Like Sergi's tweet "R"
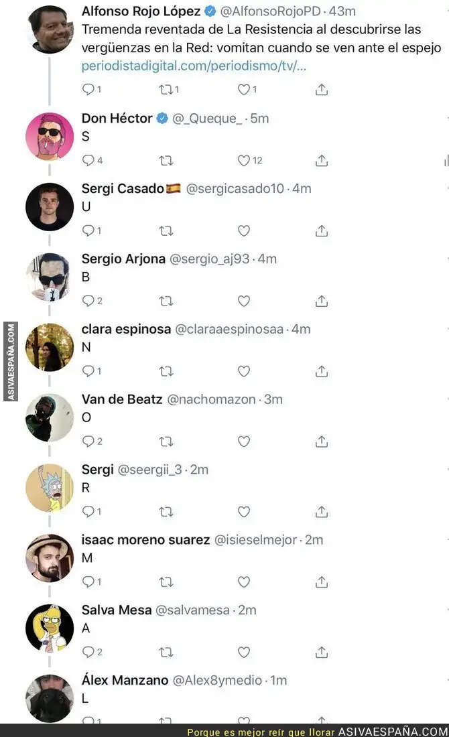This screenshot has width=449, height=737. [244, 512]
